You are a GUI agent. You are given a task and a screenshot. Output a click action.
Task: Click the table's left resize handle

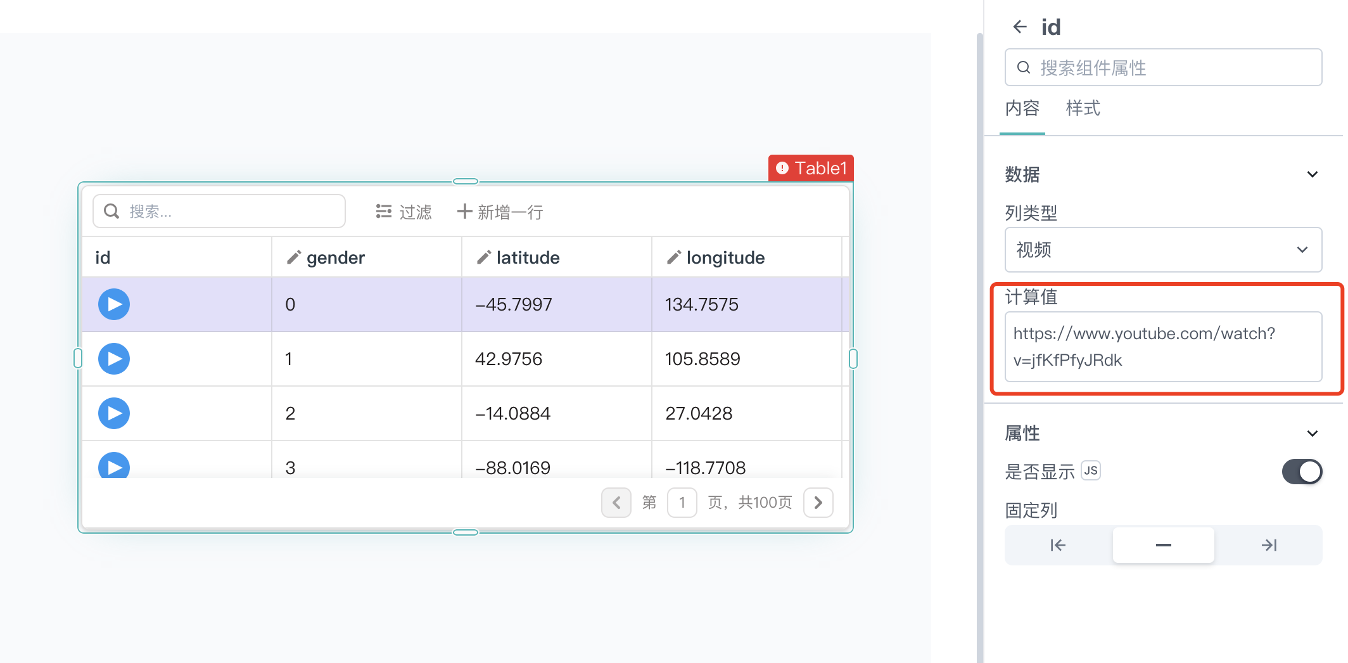pos(78,358)
